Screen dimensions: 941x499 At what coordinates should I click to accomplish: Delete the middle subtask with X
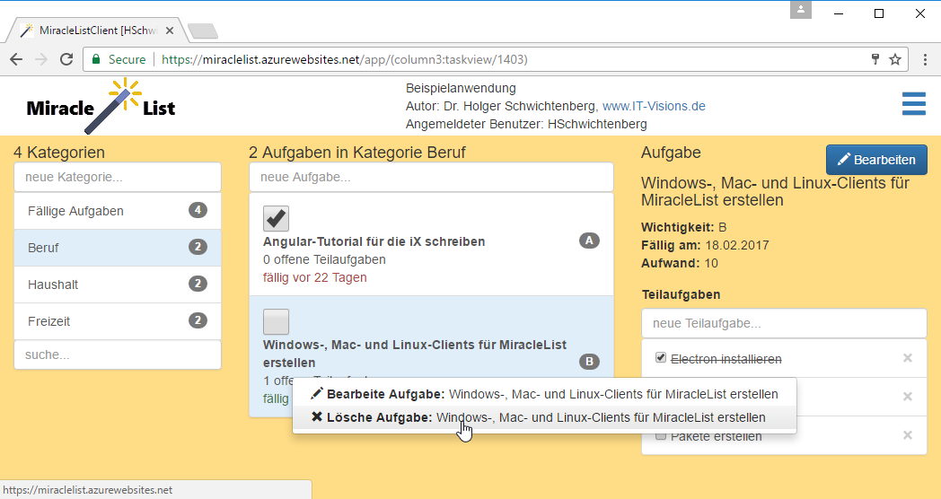(x=908, y=397)
